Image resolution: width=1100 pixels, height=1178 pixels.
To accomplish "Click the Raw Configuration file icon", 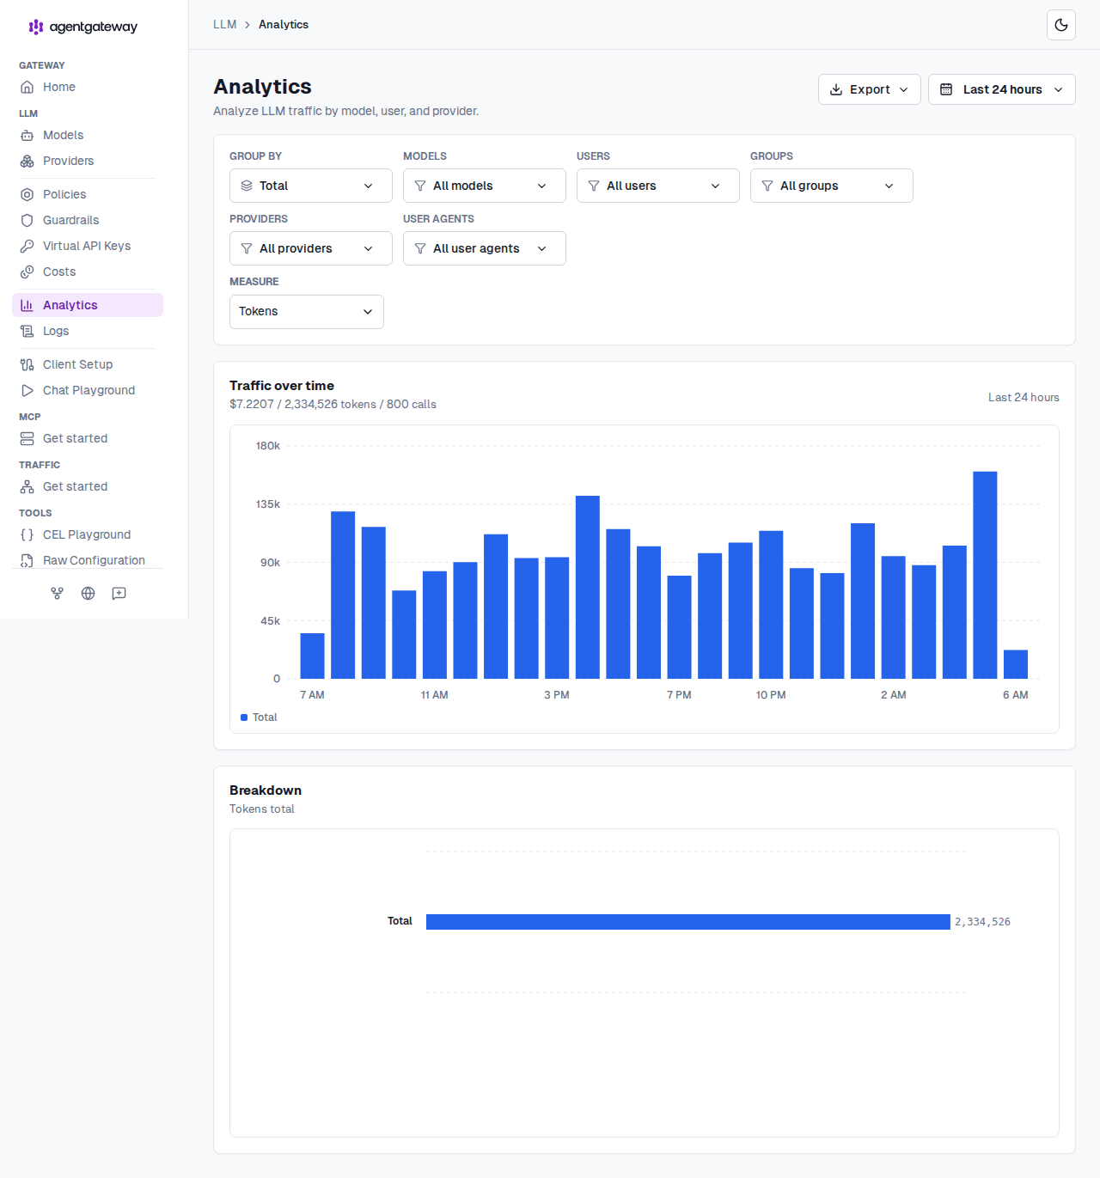I will 27,560.
